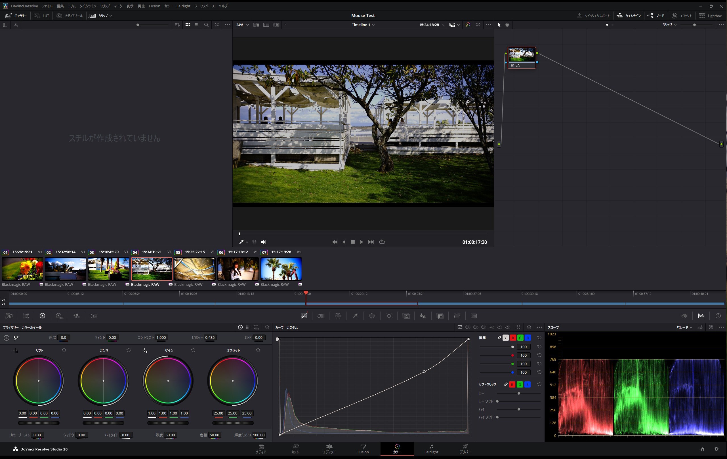Image resolution: width=727 pixels, height=459 pixels.
Task: Click the エフェクト button at top right
Action: point(681,16)
